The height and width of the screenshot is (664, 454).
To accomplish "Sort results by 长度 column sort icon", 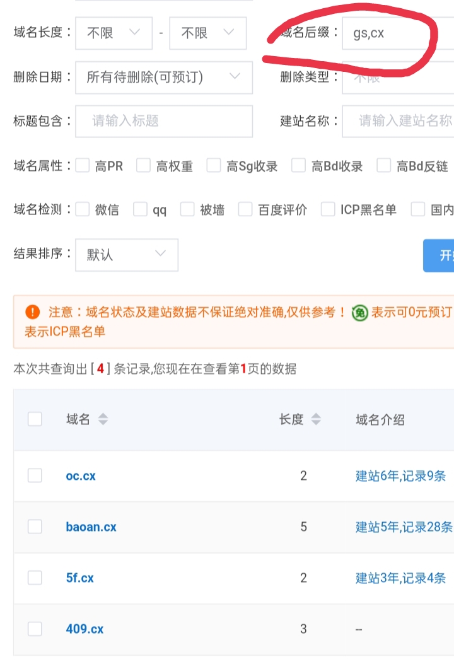I will (x=317, y=419).
